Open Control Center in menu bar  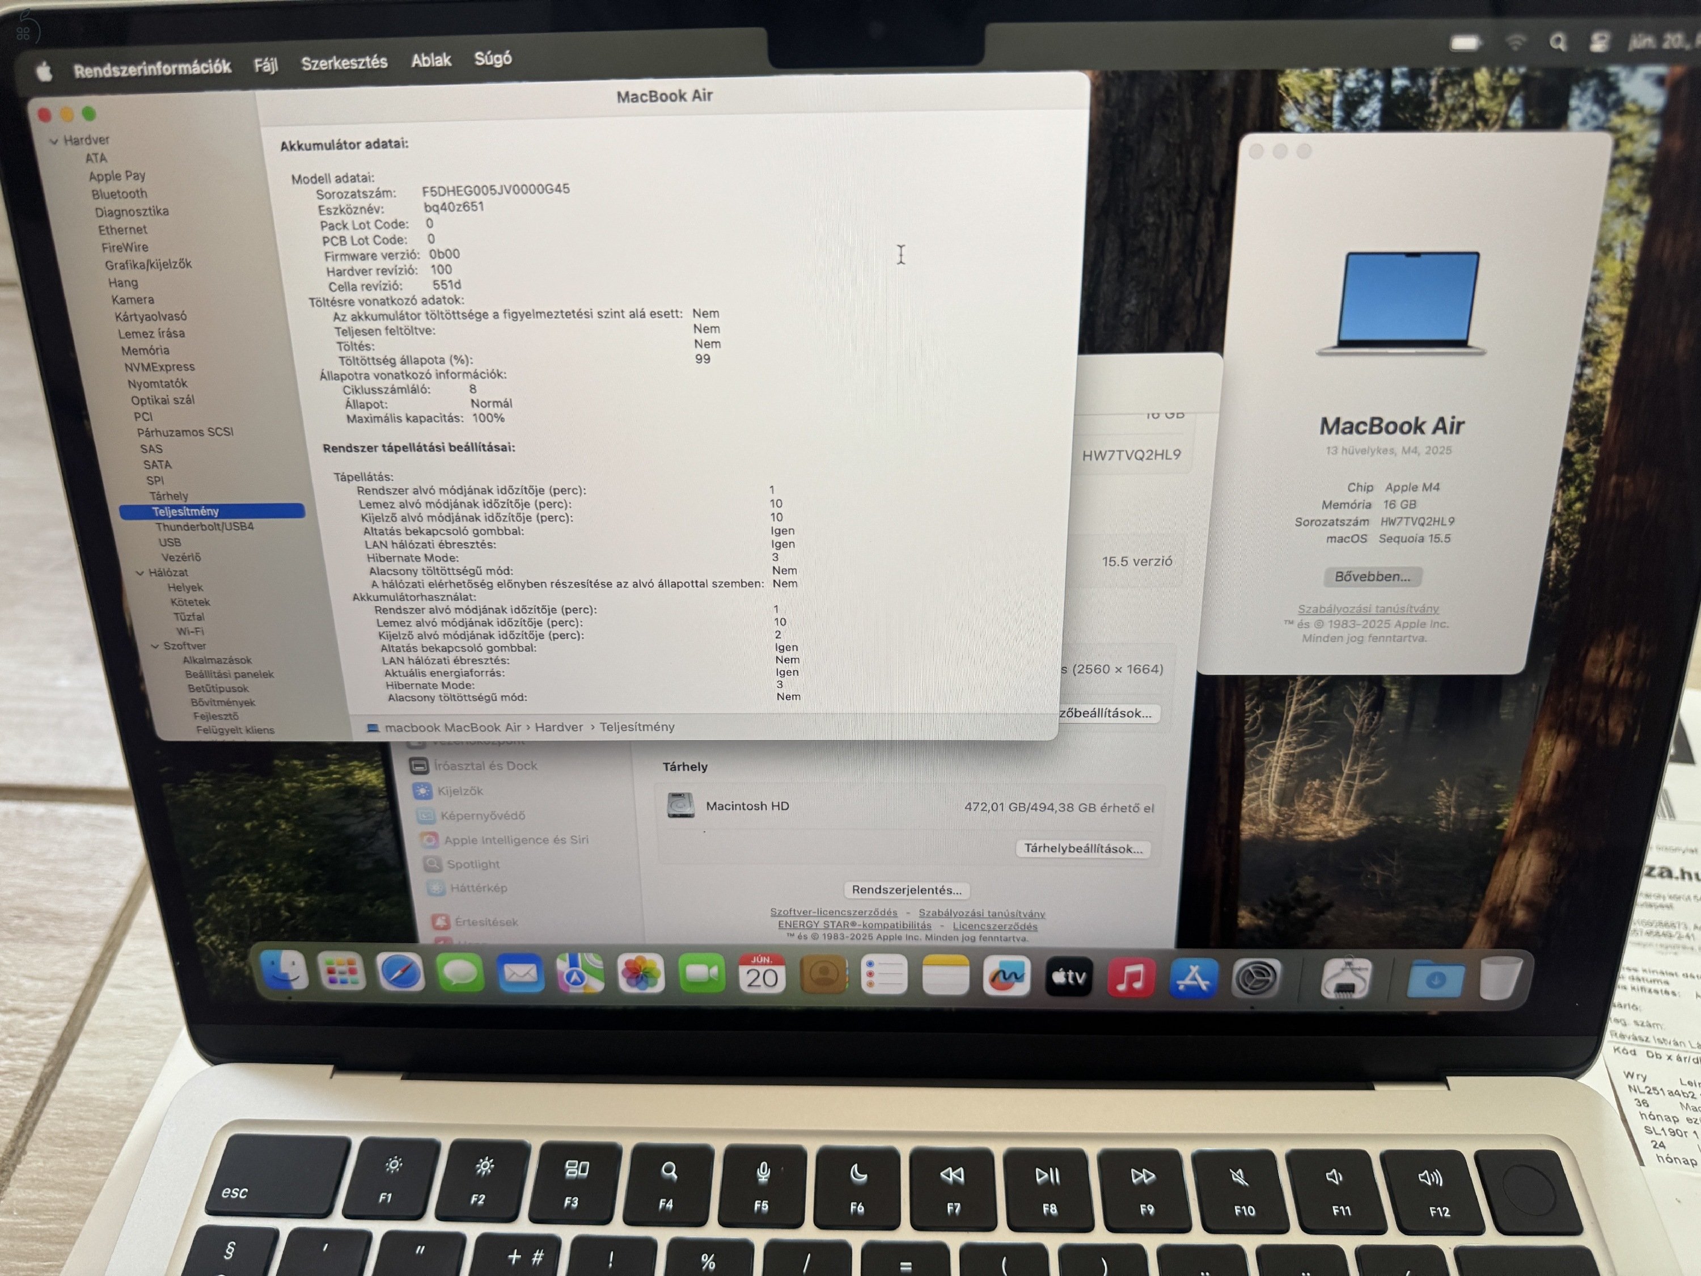coord(1600,41)
